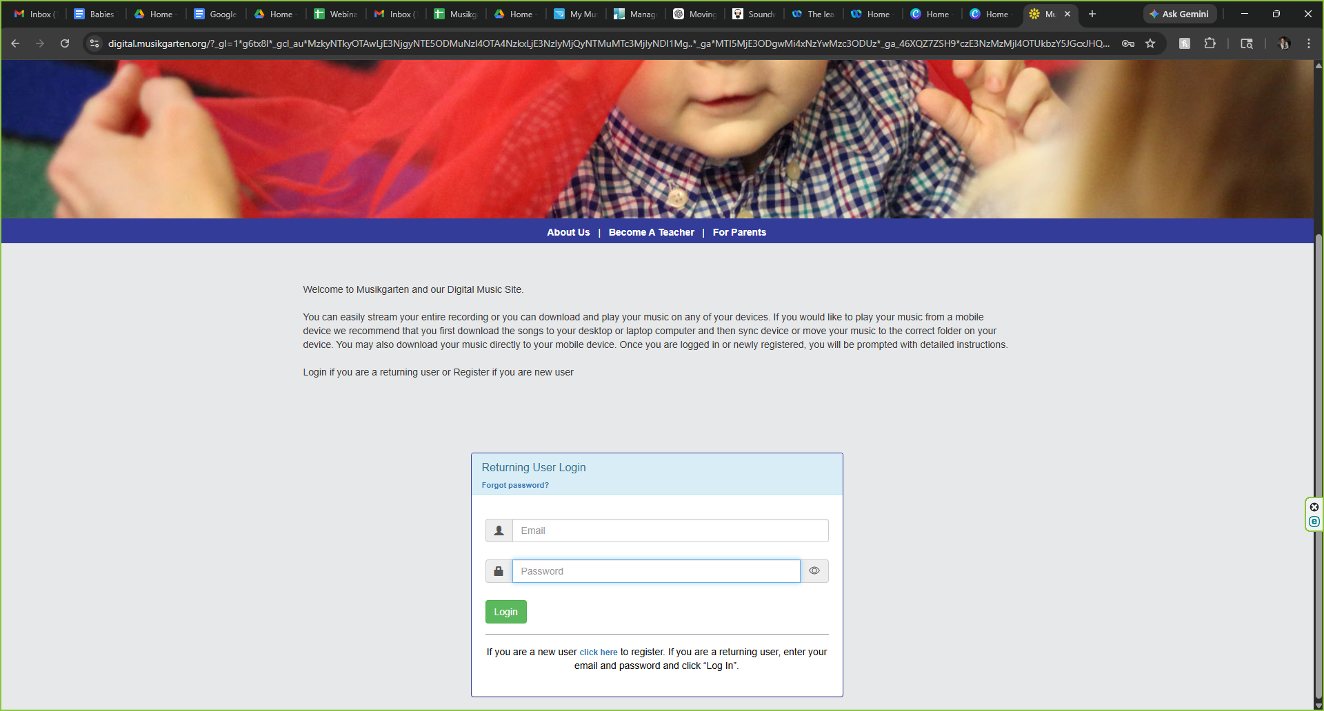Click the Ask Gemini button
The height and width of the screenshot is (711, 1324).
[x=1179, y=14]
